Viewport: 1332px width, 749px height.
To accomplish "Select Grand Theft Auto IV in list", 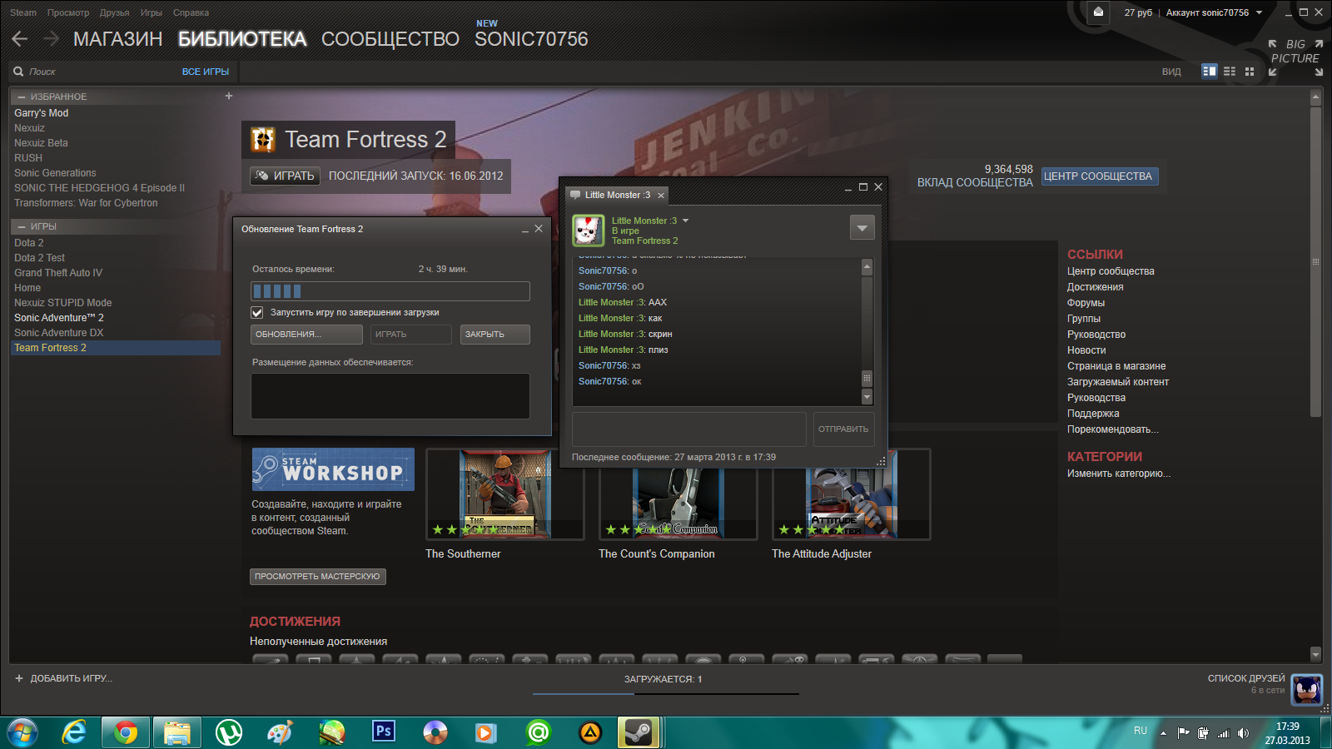I will (x=58, y=273).
